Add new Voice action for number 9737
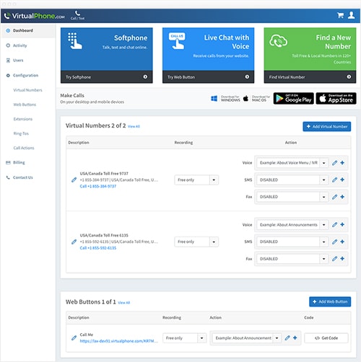Image resolution: width=361 pixels, height=362 pixels. tap(342, 163)
